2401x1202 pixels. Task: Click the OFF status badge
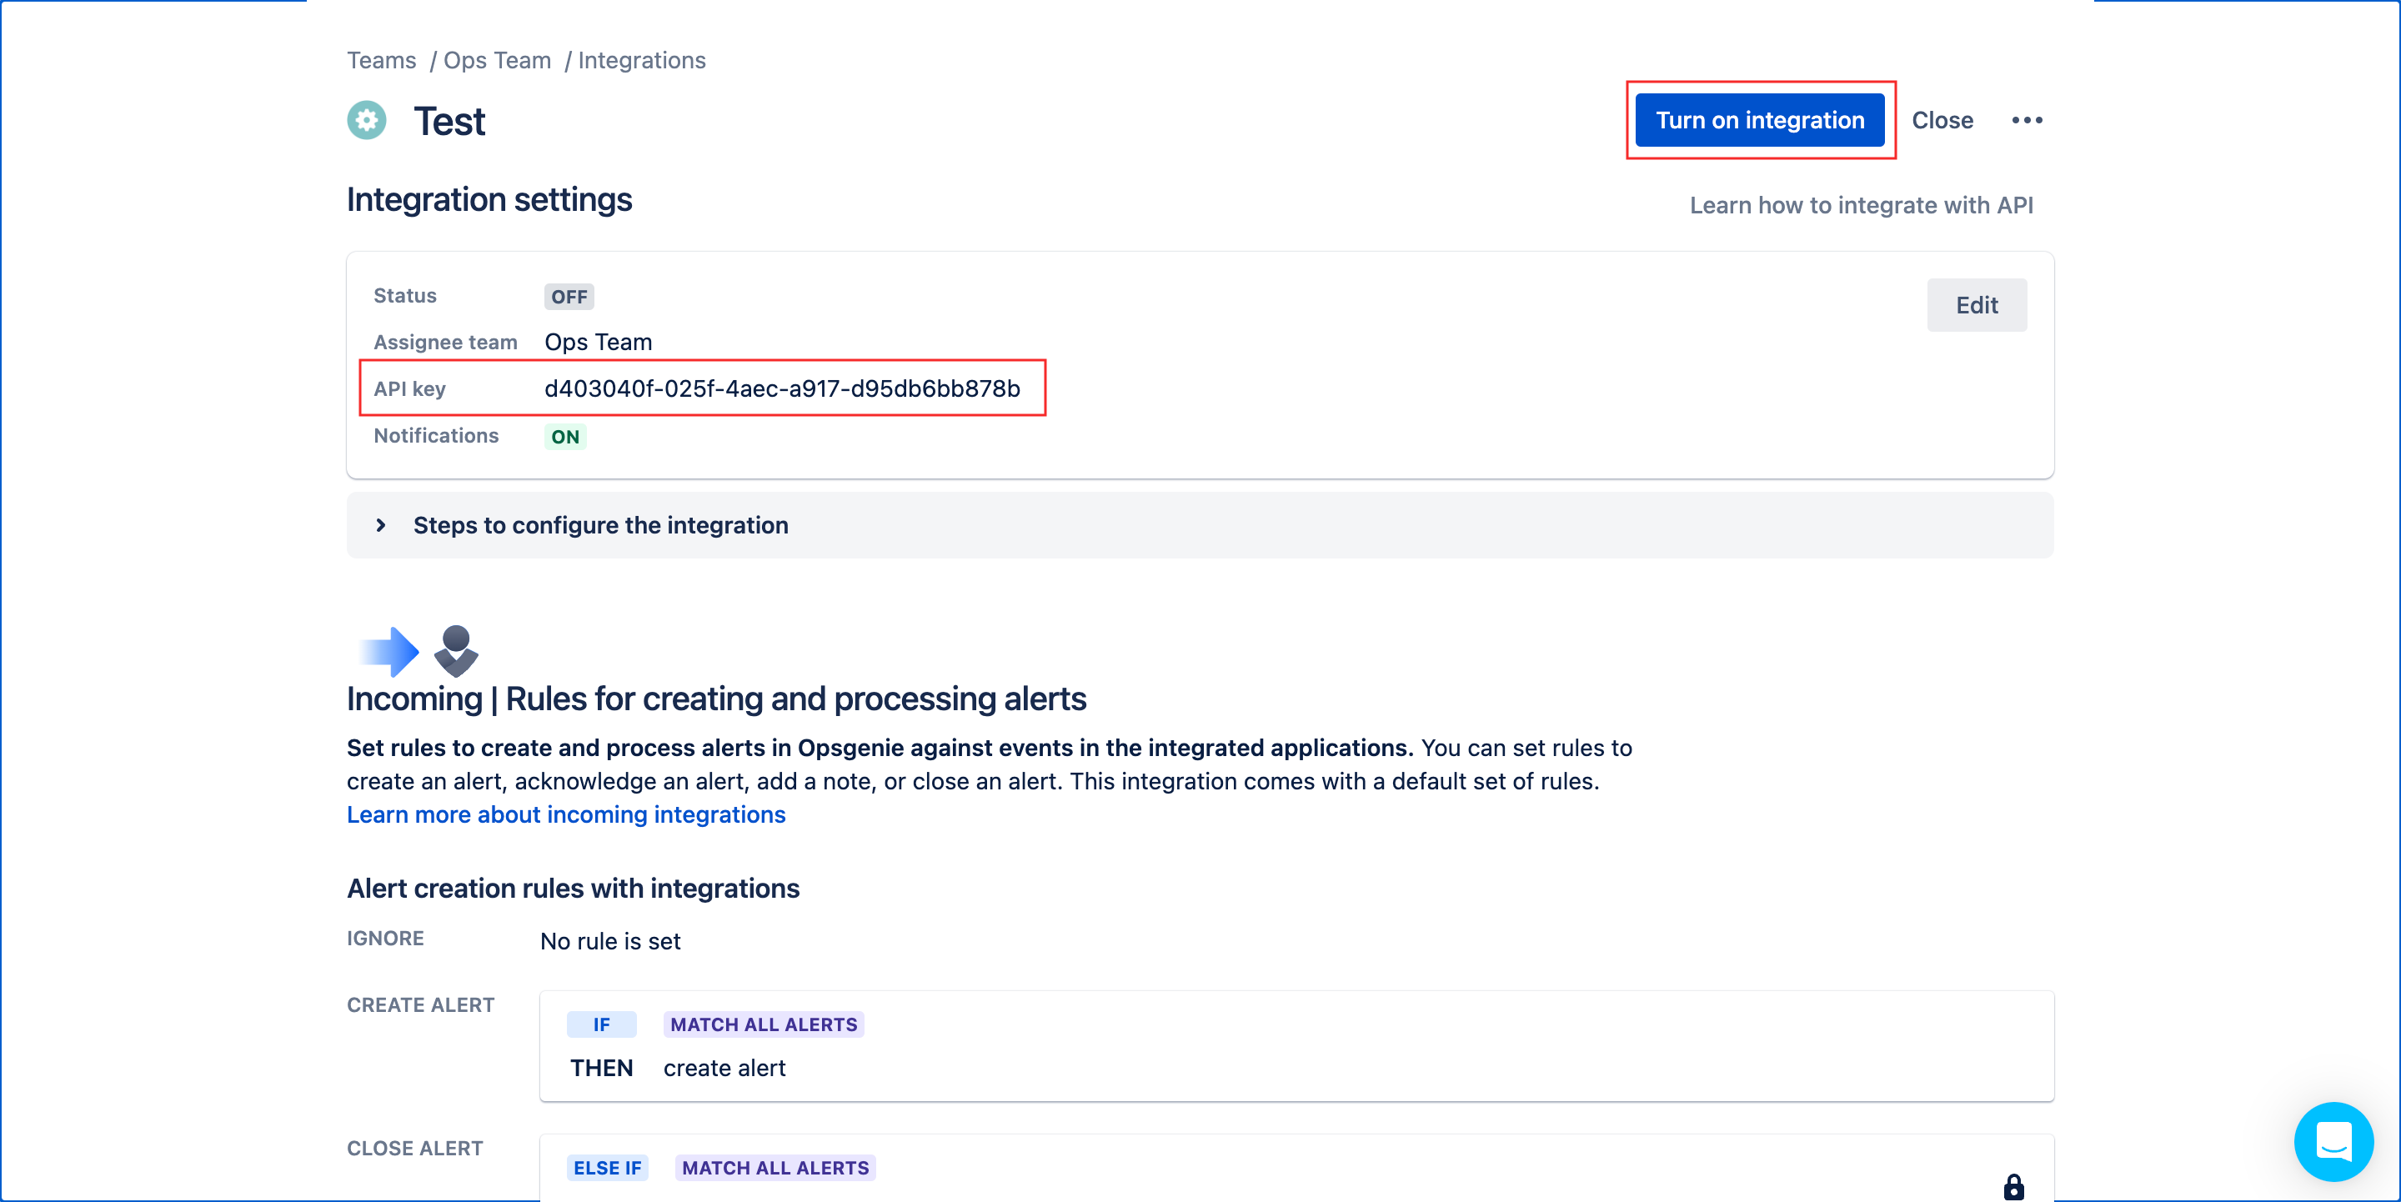[x=569, y=296]
